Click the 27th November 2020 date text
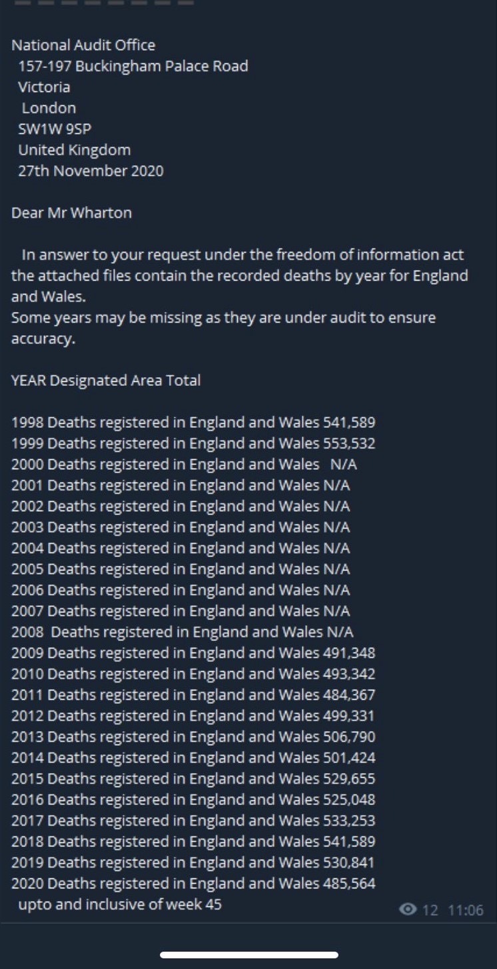 [92, 171]
